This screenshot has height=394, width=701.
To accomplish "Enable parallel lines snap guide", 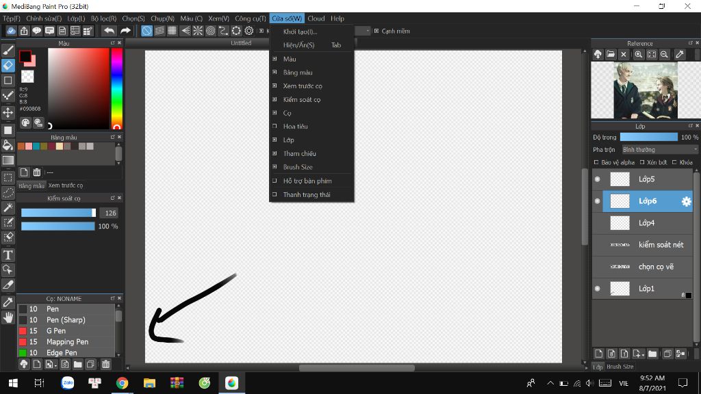I will [x=160, y=31].
